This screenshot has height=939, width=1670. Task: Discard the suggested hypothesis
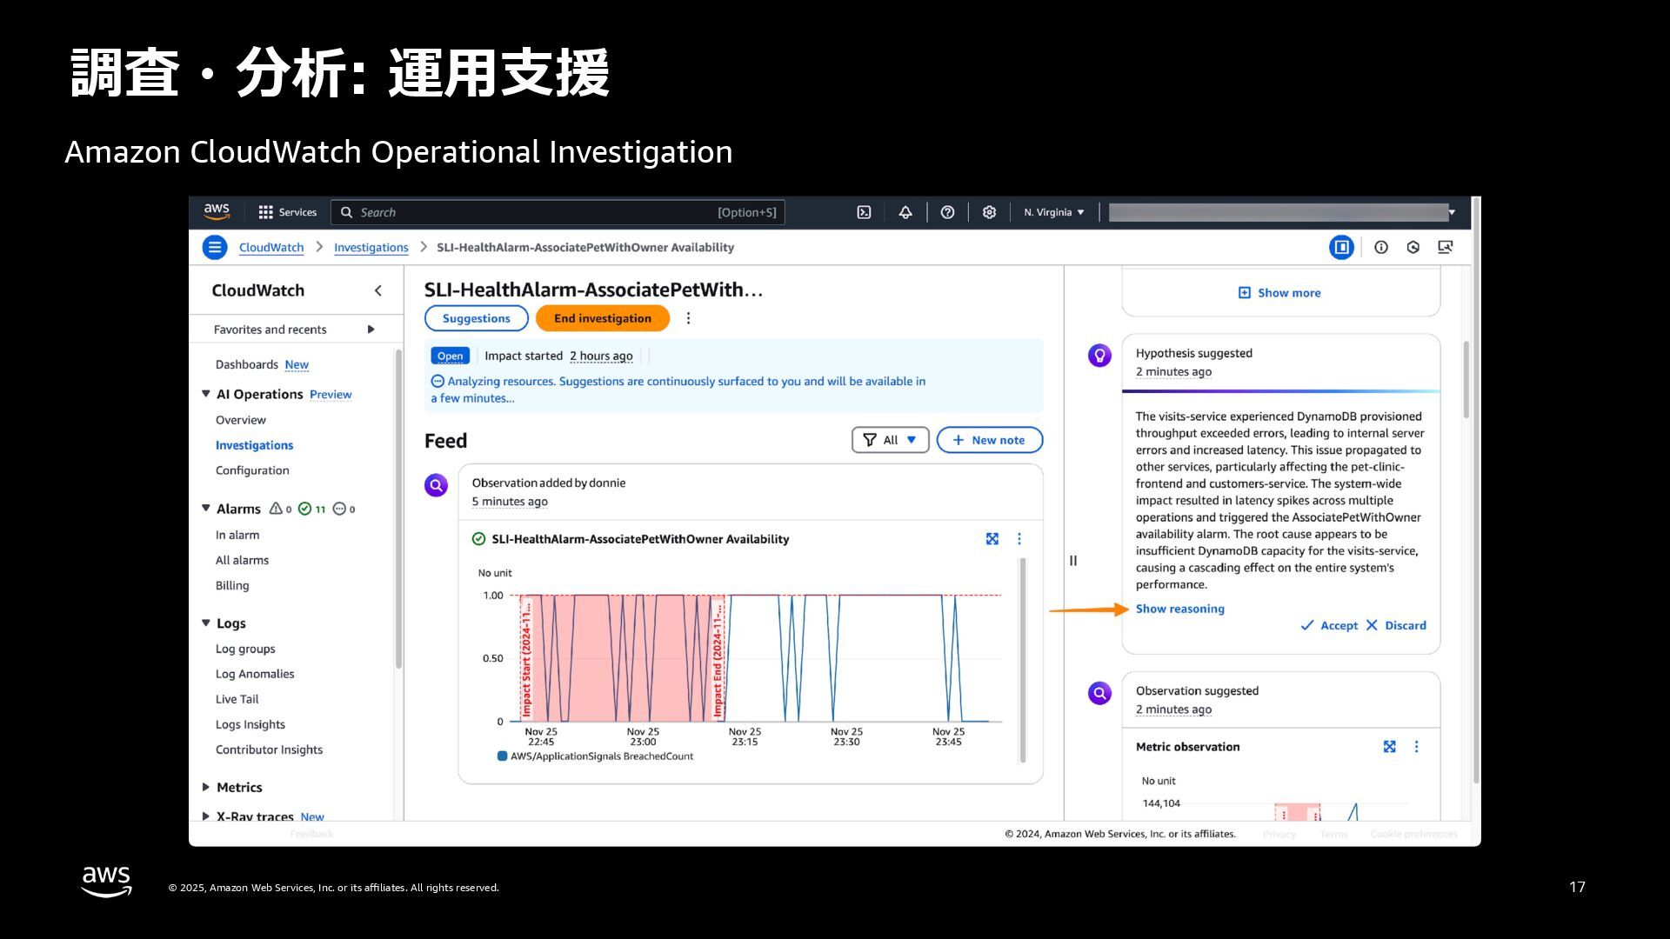(1396, 625)
